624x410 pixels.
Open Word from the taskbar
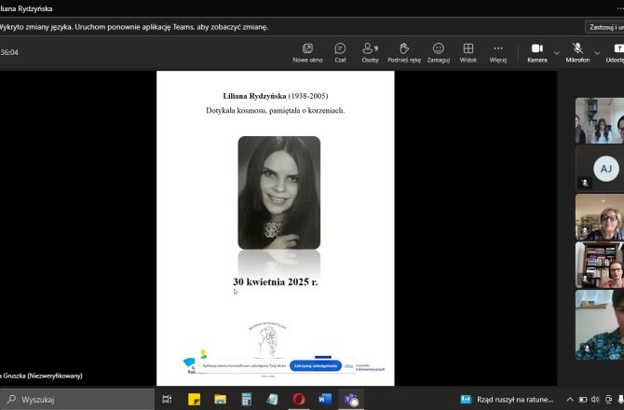tap(325, 399)
